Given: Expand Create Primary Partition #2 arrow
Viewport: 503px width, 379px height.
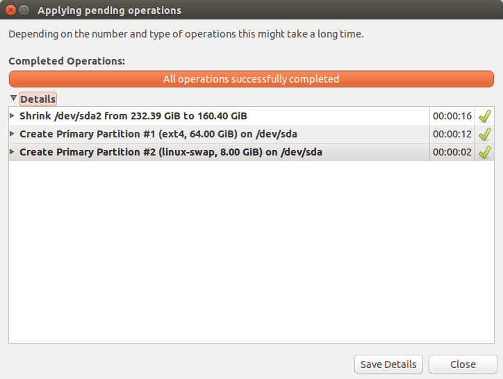Looking at the screenshot, I should click(12, 152).
